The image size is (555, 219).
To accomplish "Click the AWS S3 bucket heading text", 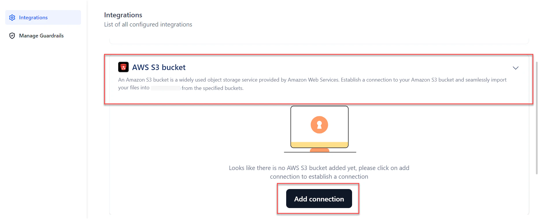I will tap(159, 67).
